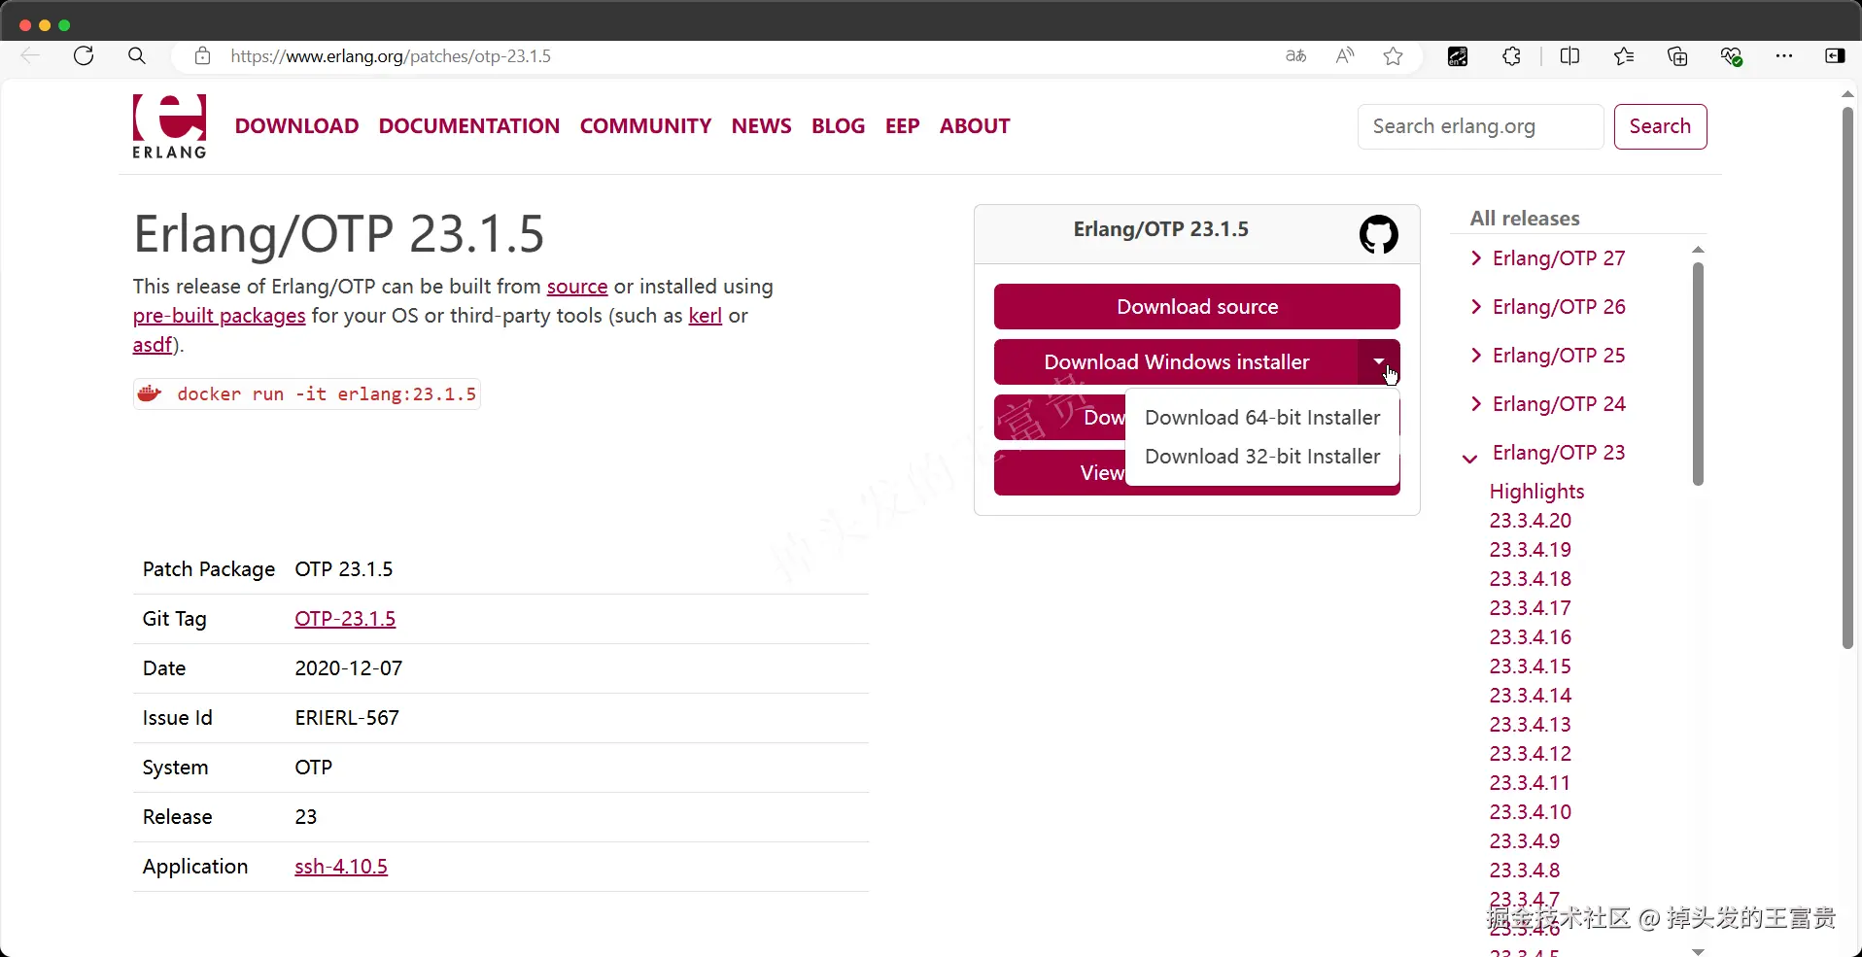Open the translate page icon
Image resolution: width=1862 pixels, height=957 pixels.
pyautogui.click(x=1295, y=56)
